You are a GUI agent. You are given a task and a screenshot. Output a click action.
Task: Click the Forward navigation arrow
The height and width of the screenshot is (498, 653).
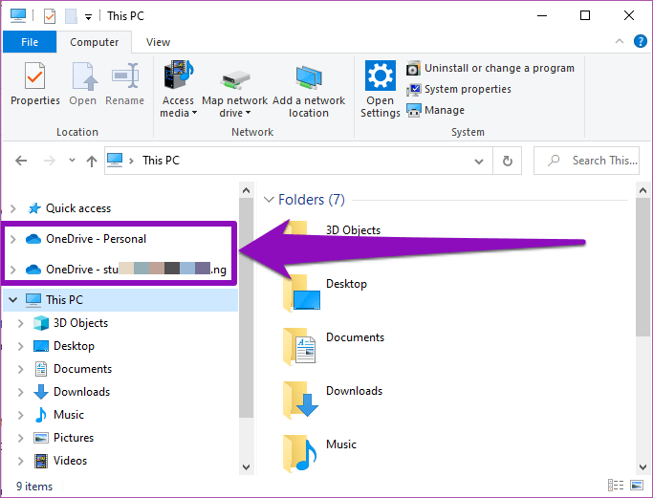50,161
